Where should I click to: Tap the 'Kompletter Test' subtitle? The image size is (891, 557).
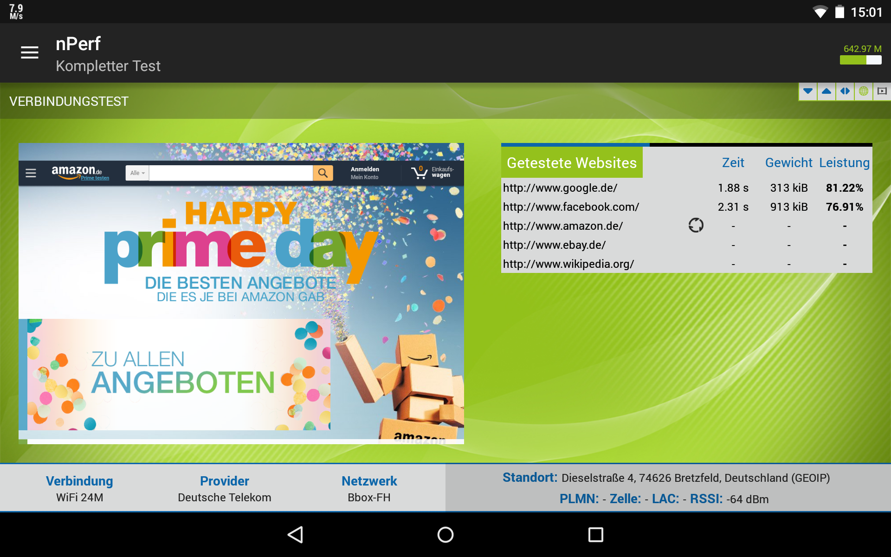(108, 66)
